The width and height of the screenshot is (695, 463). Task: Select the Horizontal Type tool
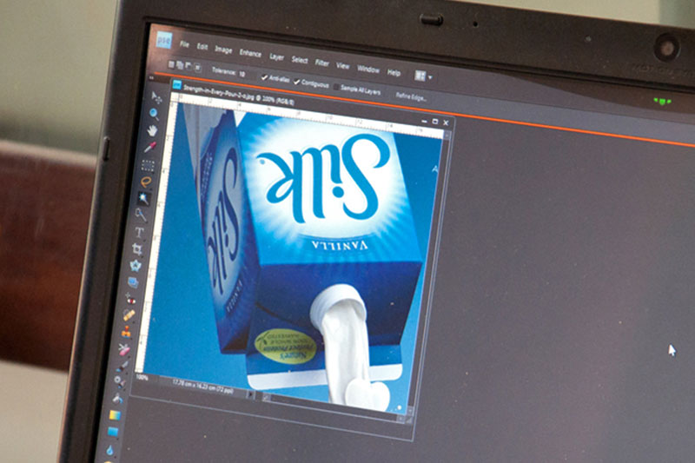coord(139,232)
